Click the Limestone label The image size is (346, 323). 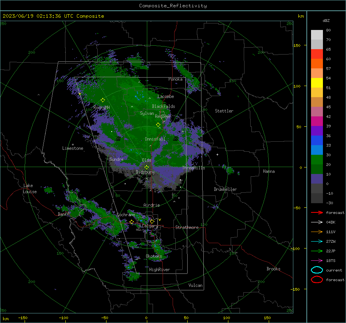tap(73, 148)
